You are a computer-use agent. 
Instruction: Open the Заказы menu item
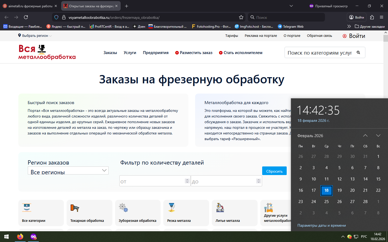[x=110, y=53]
